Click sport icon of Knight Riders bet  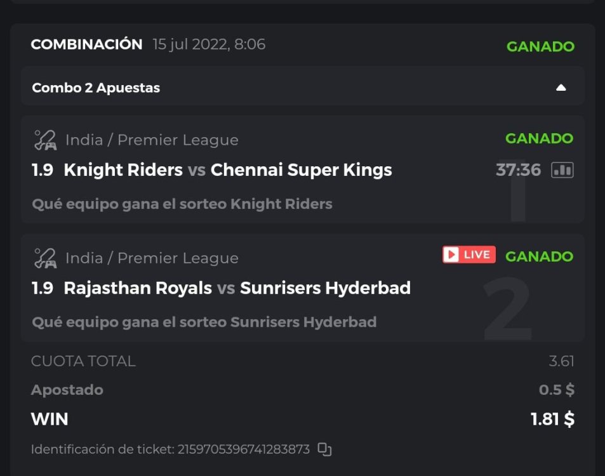45,140
